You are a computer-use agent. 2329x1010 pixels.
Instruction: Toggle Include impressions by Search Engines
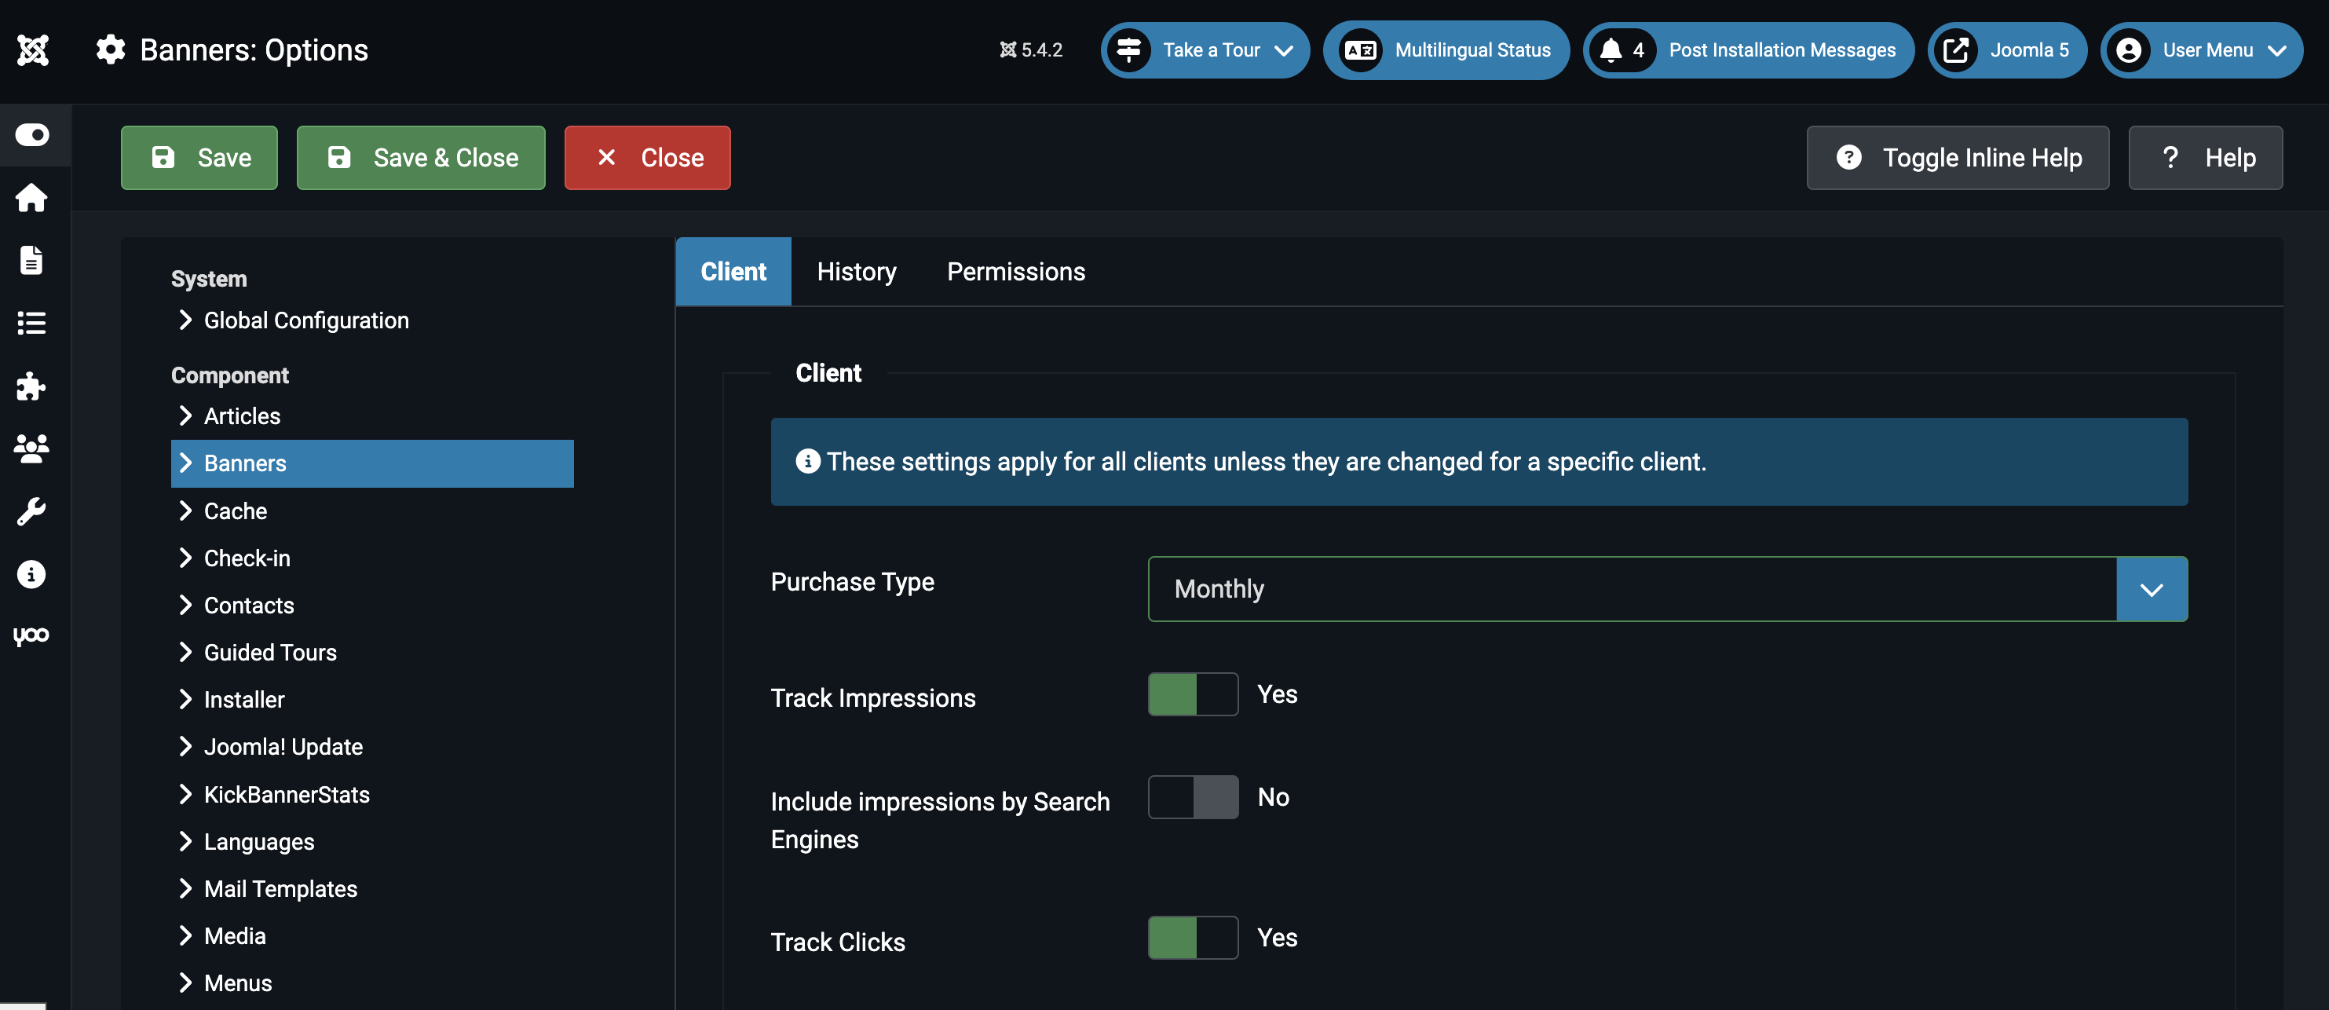click(1193, 797)
